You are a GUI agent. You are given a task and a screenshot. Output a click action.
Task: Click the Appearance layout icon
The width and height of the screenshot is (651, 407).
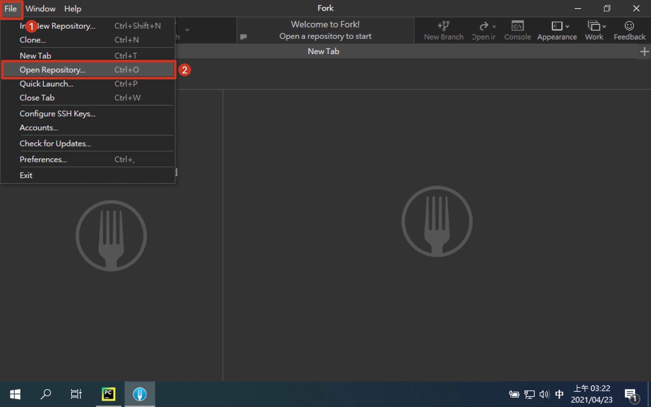pos(557,26)
